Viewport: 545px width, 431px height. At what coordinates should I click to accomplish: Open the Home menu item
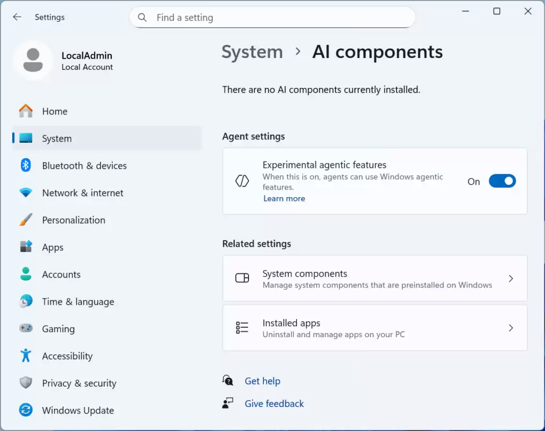pos(55,111)
